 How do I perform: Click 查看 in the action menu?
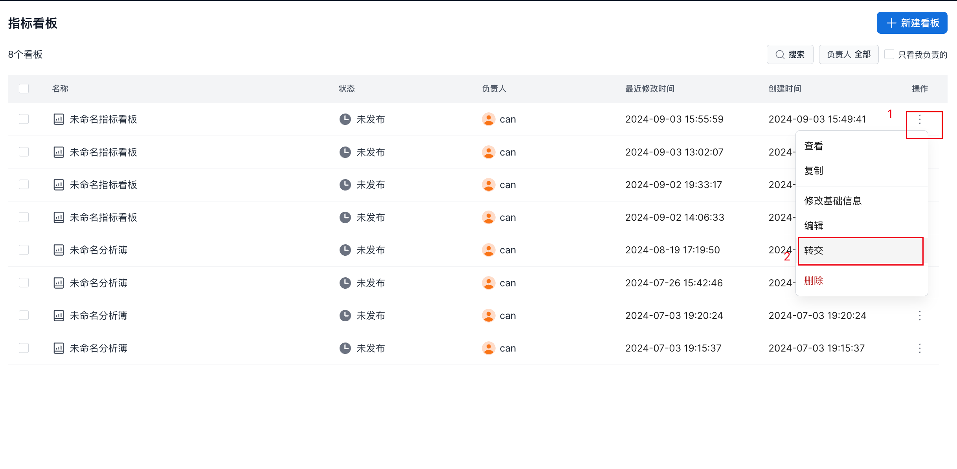814,146
